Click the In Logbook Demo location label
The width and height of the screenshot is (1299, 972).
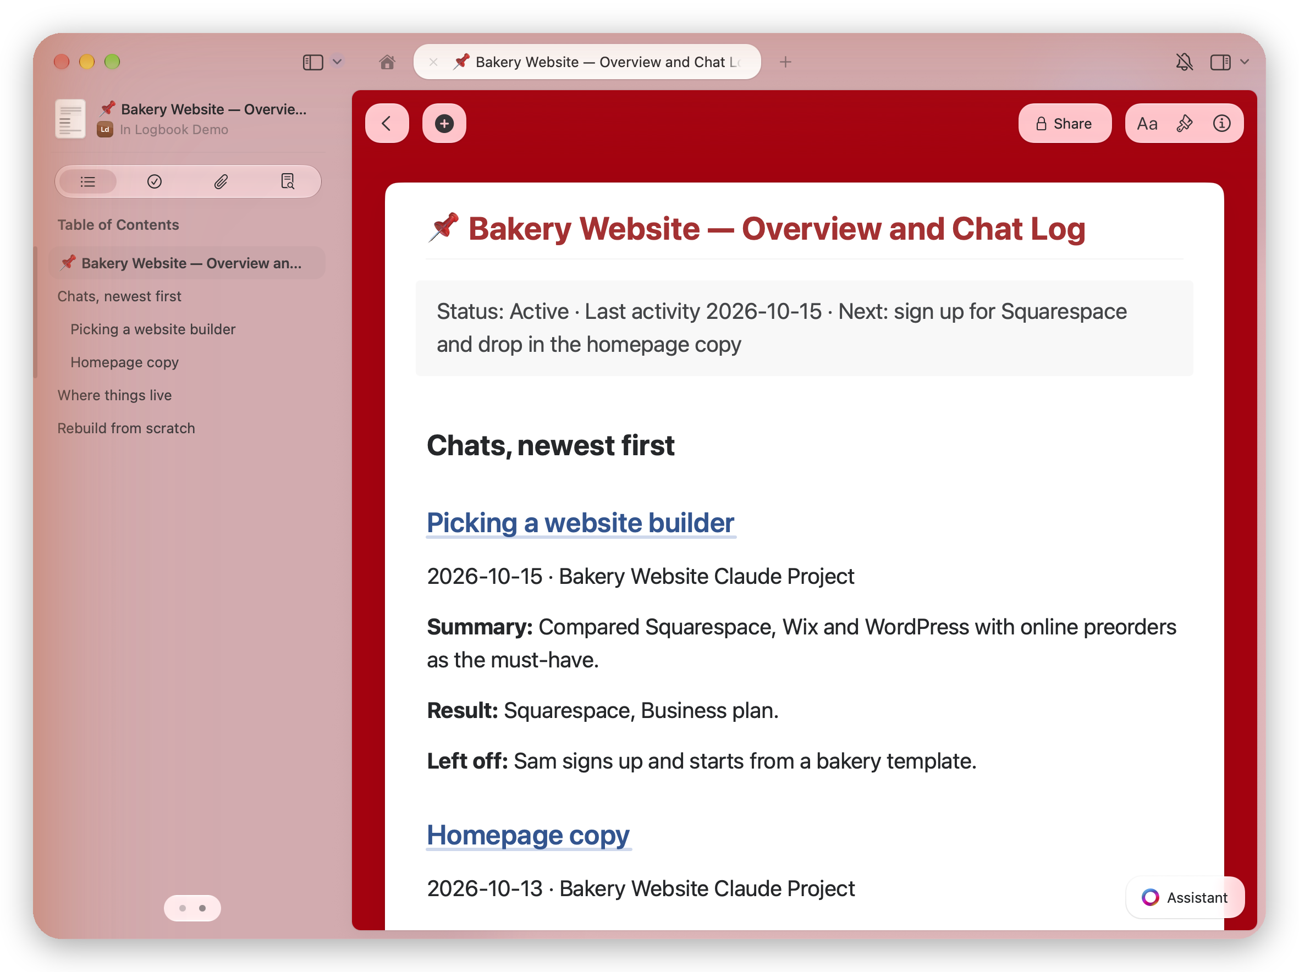coord(174,130)
